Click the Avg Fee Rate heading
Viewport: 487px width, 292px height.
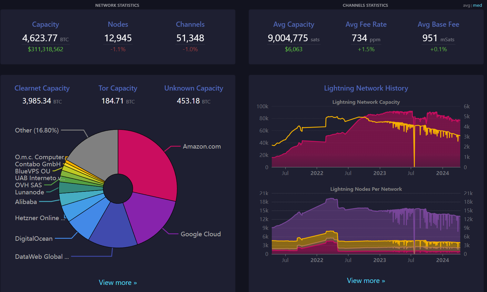[366, 24]
